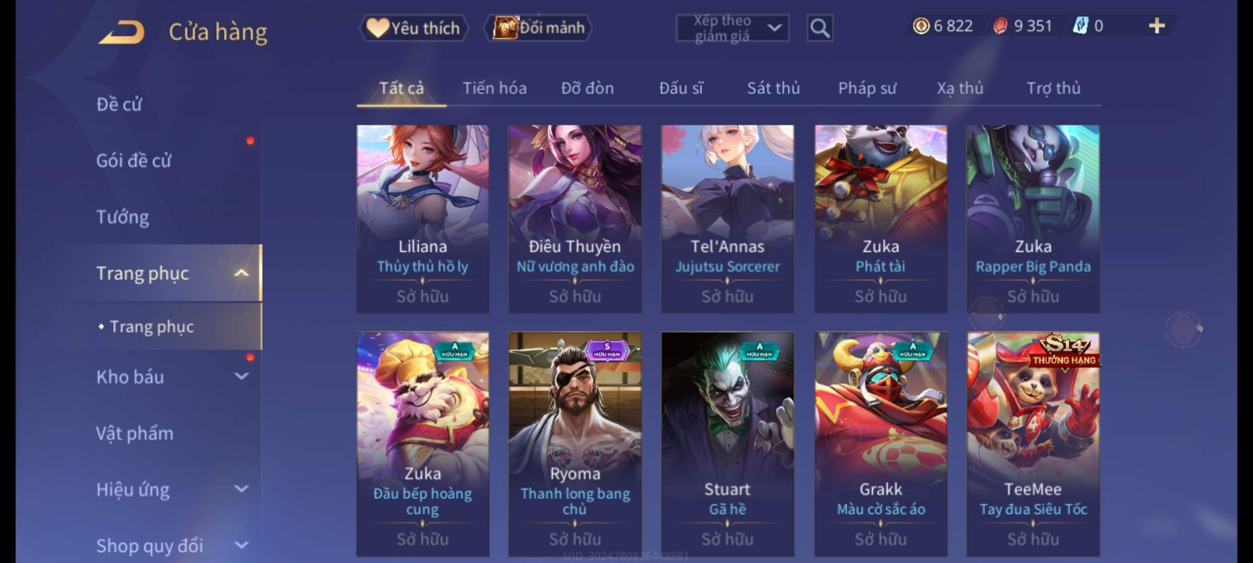The height and width of the screenshot is (563, 1253).
Task: Open Stuart Gã hề skin card
Action: click(727, 444)
